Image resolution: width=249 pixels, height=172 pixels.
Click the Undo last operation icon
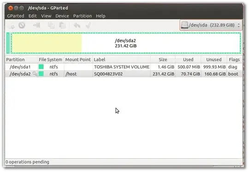coord(77,25)
